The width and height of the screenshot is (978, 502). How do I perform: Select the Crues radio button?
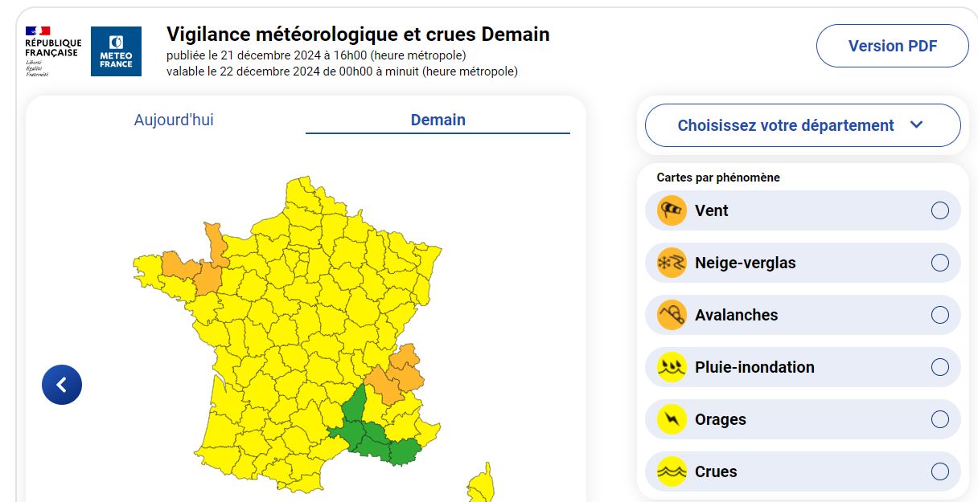click(x=940, y=471)
